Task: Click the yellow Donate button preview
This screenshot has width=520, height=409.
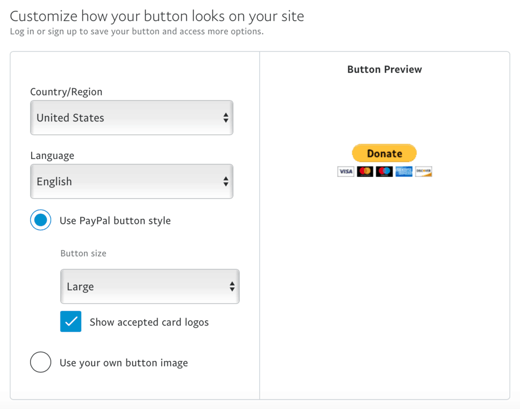Action: click(384, 153)
